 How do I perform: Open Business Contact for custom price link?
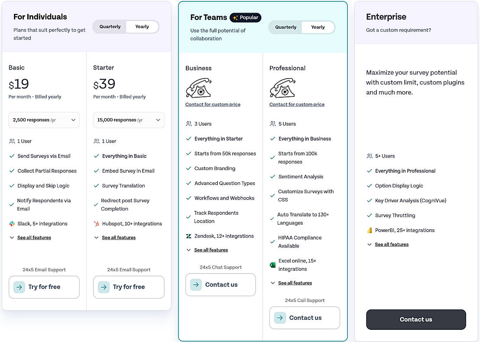click(x=213, y=105)
